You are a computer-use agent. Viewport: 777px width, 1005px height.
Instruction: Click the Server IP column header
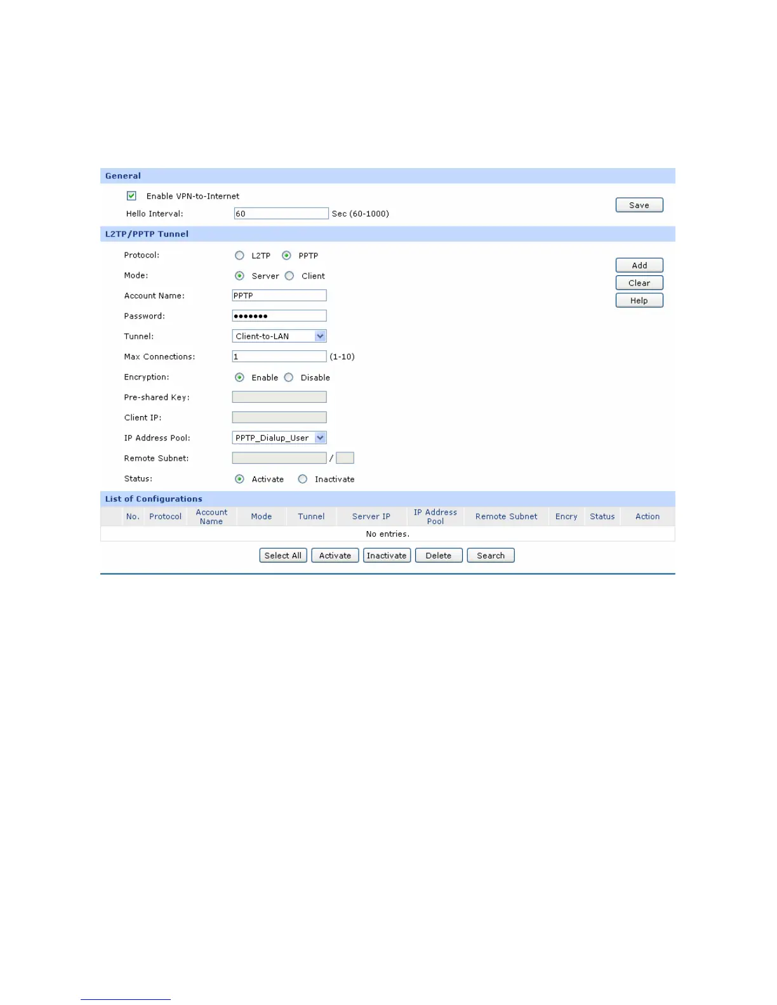click(371, 516)
